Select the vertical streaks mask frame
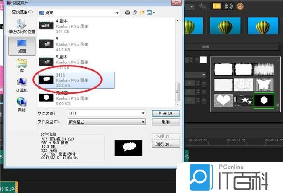The width and height of the screenshot is (283, 193). tap(264, 69)
